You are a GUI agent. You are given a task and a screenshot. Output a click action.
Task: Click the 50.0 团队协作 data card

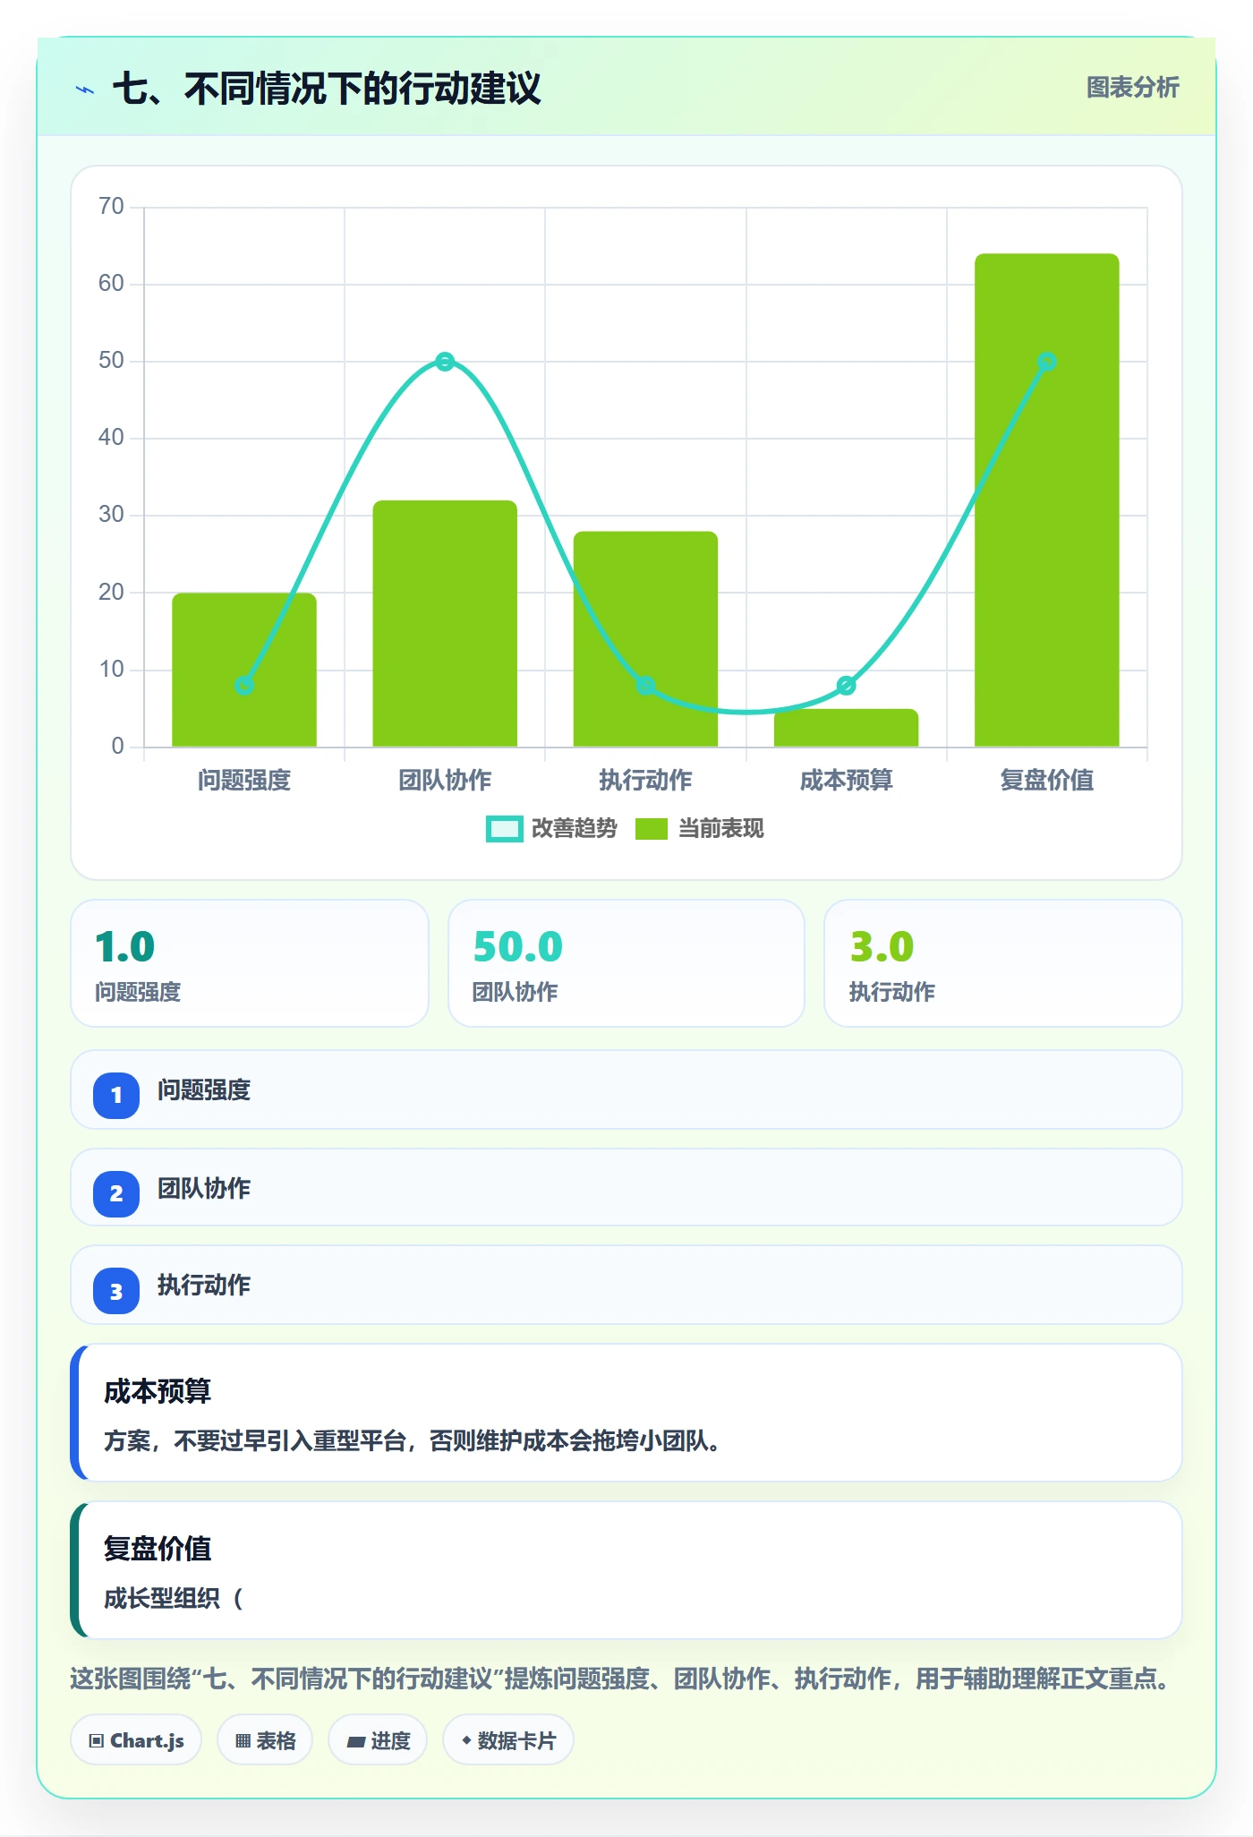click(x=626, y=963)
